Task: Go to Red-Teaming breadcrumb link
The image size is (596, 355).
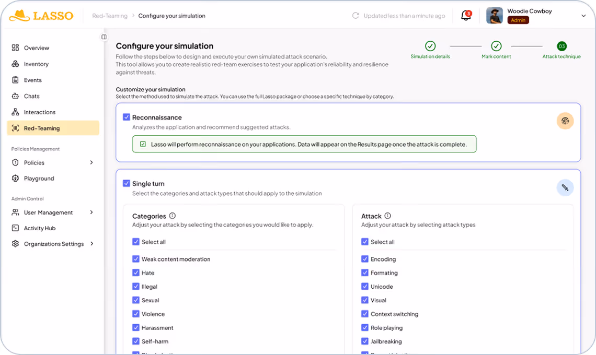Action: coord(110,16)
